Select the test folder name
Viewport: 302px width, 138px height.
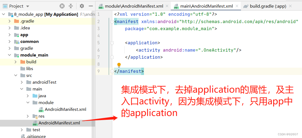click(36, 130)
